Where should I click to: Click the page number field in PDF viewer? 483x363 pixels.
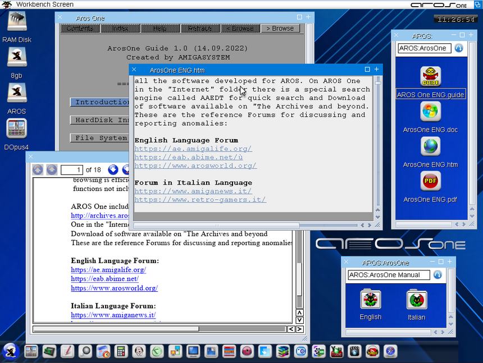(x=71, y=169)
